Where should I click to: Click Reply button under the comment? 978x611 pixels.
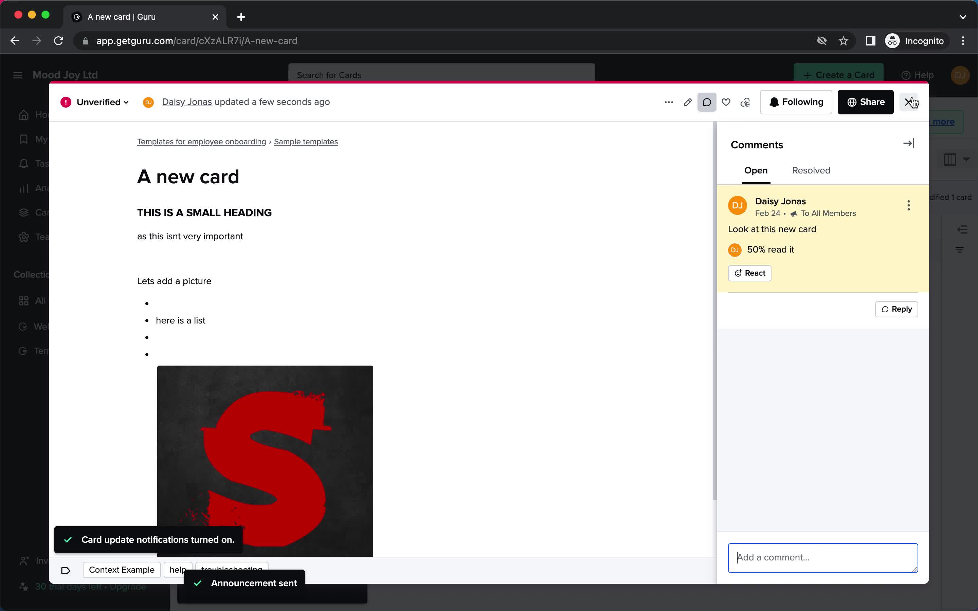pyautogui.click(x=896, y=309)
